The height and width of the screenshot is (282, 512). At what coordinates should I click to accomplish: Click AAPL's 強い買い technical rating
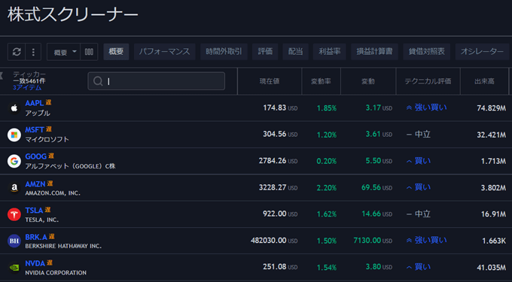426,108
